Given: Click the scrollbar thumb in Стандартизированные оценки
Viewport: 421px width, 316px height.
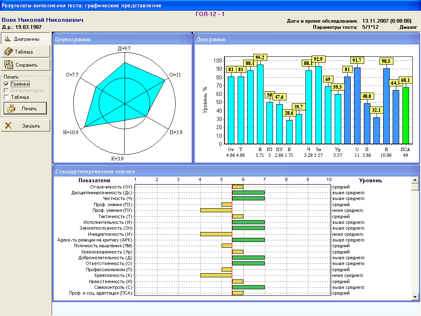Looking at the screenshot, I should [415, 186].
